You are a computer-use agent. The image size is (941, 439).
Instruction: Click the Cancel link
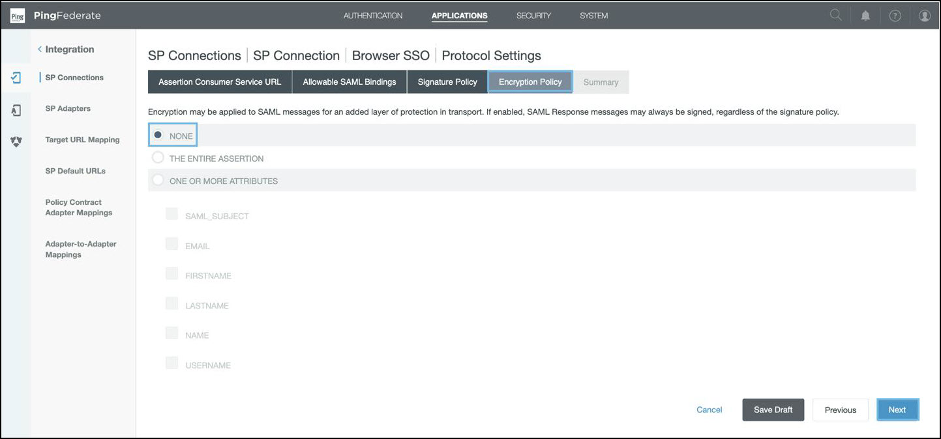click(x=709, y=410)
